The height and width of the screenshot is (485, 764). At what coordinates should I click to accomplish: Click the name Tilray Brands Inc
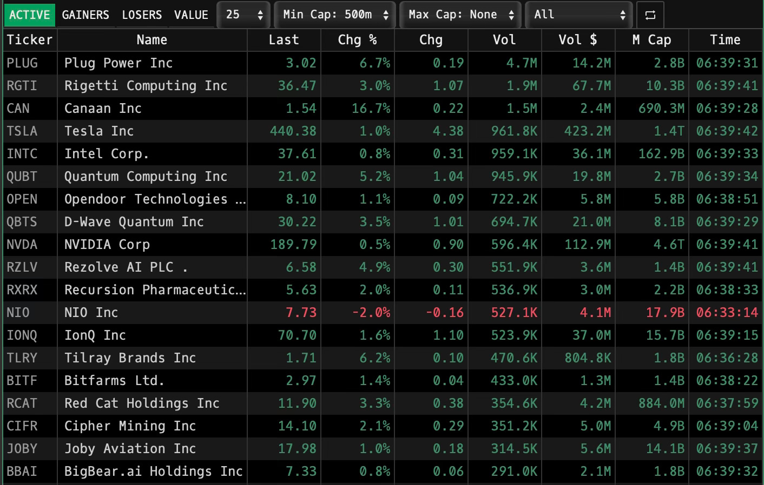click(130, 358)
